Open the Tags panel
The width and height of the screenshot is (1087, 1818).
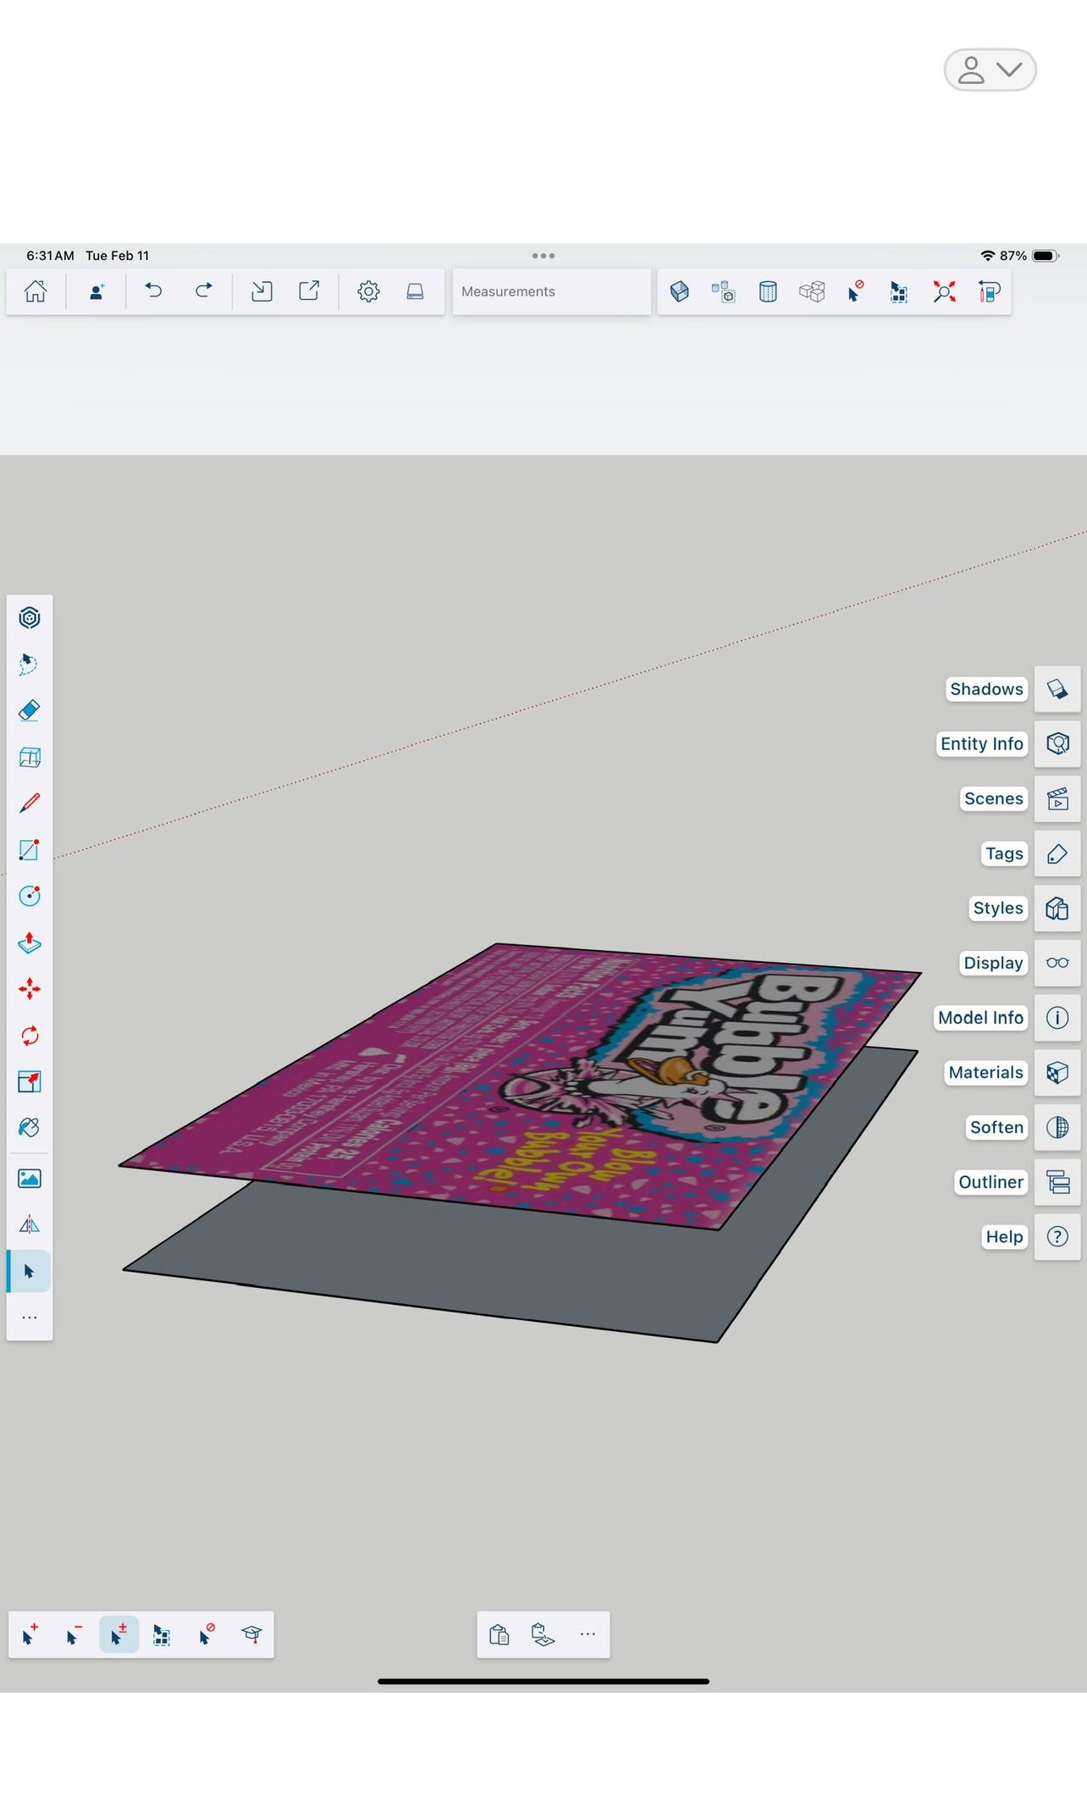click(1057, 854)
